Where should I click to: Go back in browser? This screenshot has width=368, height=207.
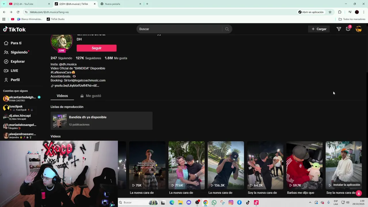tap(4, 12)
